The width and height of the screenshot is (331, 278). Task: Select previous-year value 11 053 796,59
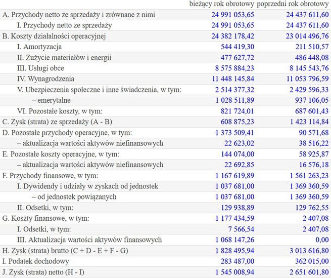click(308, 78)
